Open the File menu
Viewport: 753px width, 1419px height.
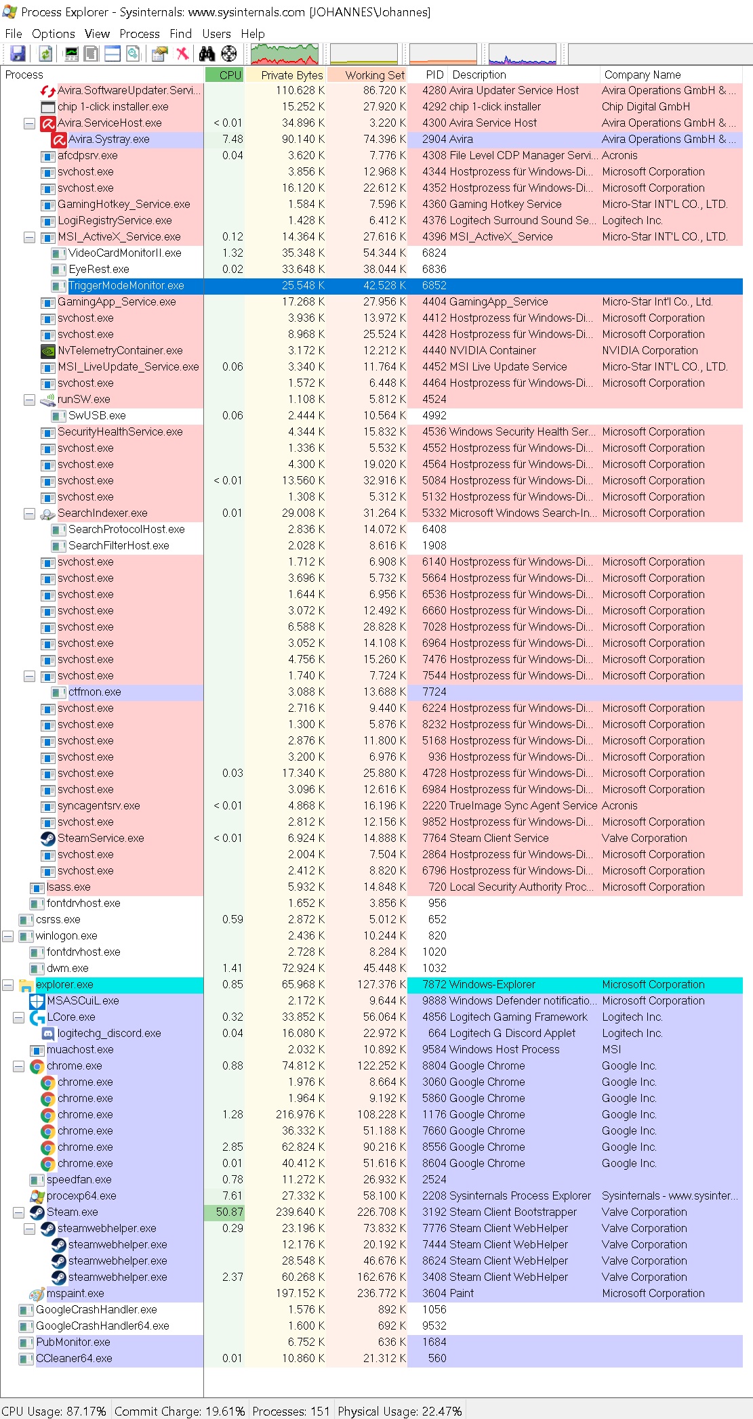[x=14, y=34]
